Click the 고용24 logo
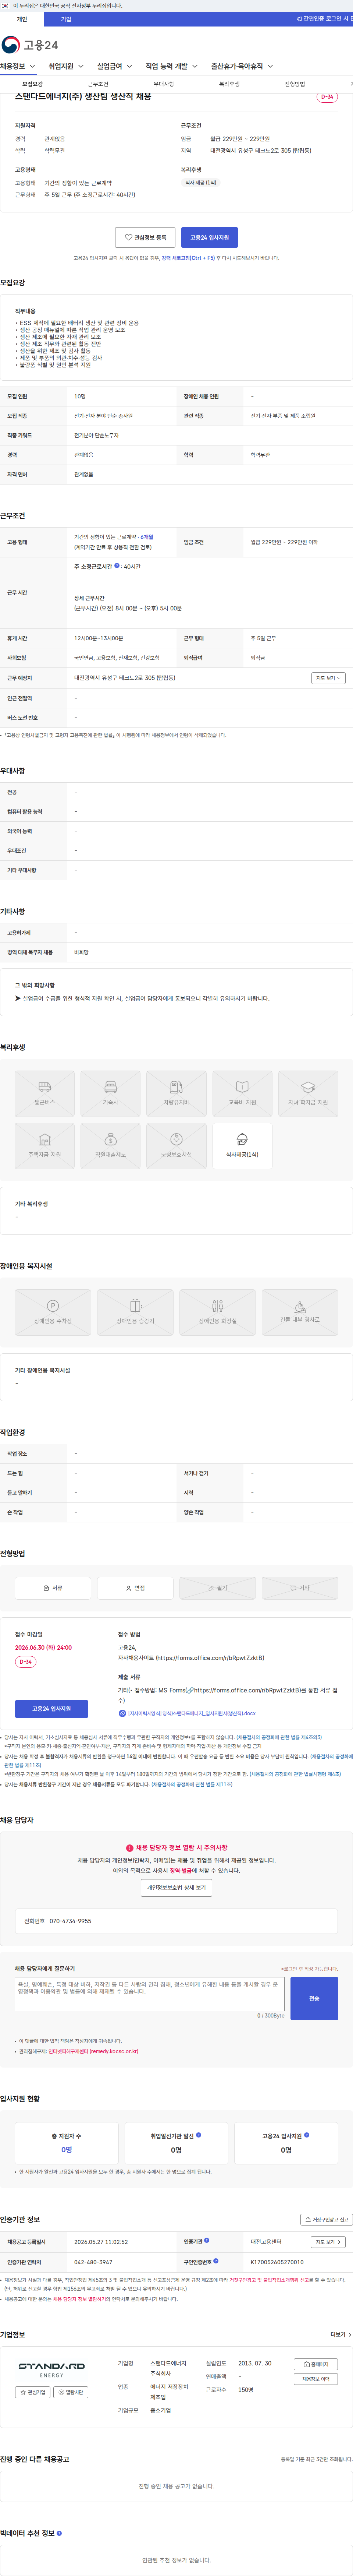353x2576 pixels. coord(30,45)
